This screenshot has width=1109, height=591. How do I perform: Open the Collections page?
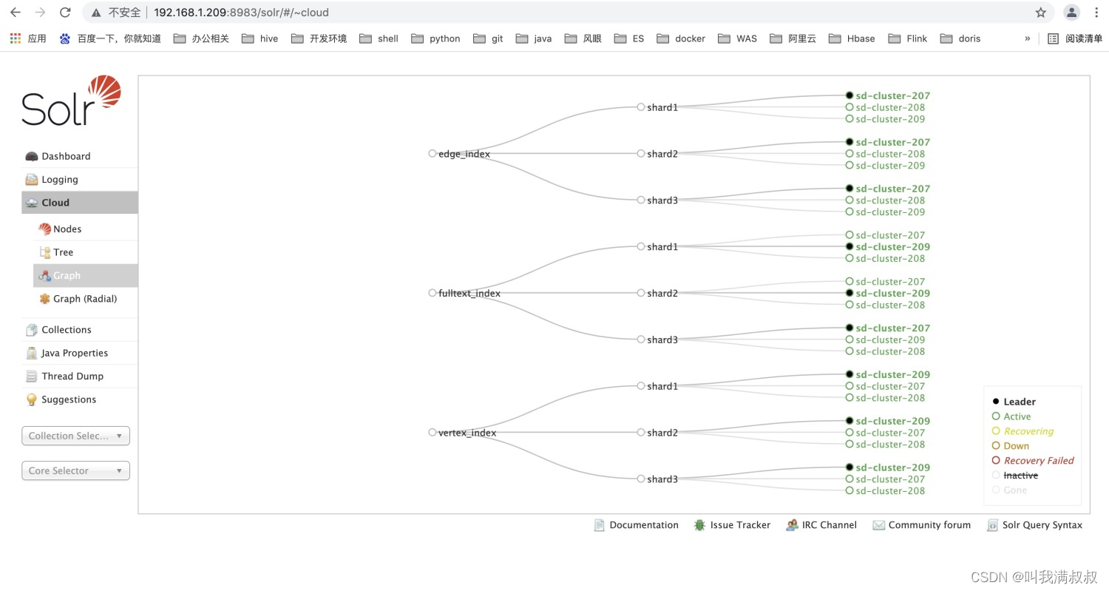point(80,330)
